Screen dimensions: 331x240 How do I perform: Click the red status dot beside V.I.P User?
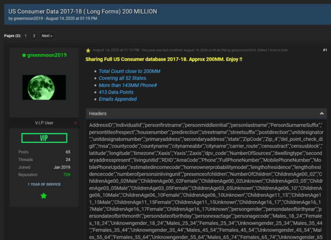pos(76,123)
